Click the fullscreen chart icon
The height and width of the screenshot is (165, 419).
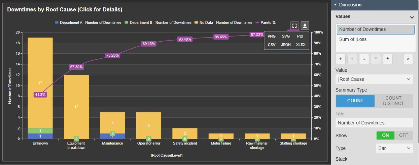click(x=294, y=25)
